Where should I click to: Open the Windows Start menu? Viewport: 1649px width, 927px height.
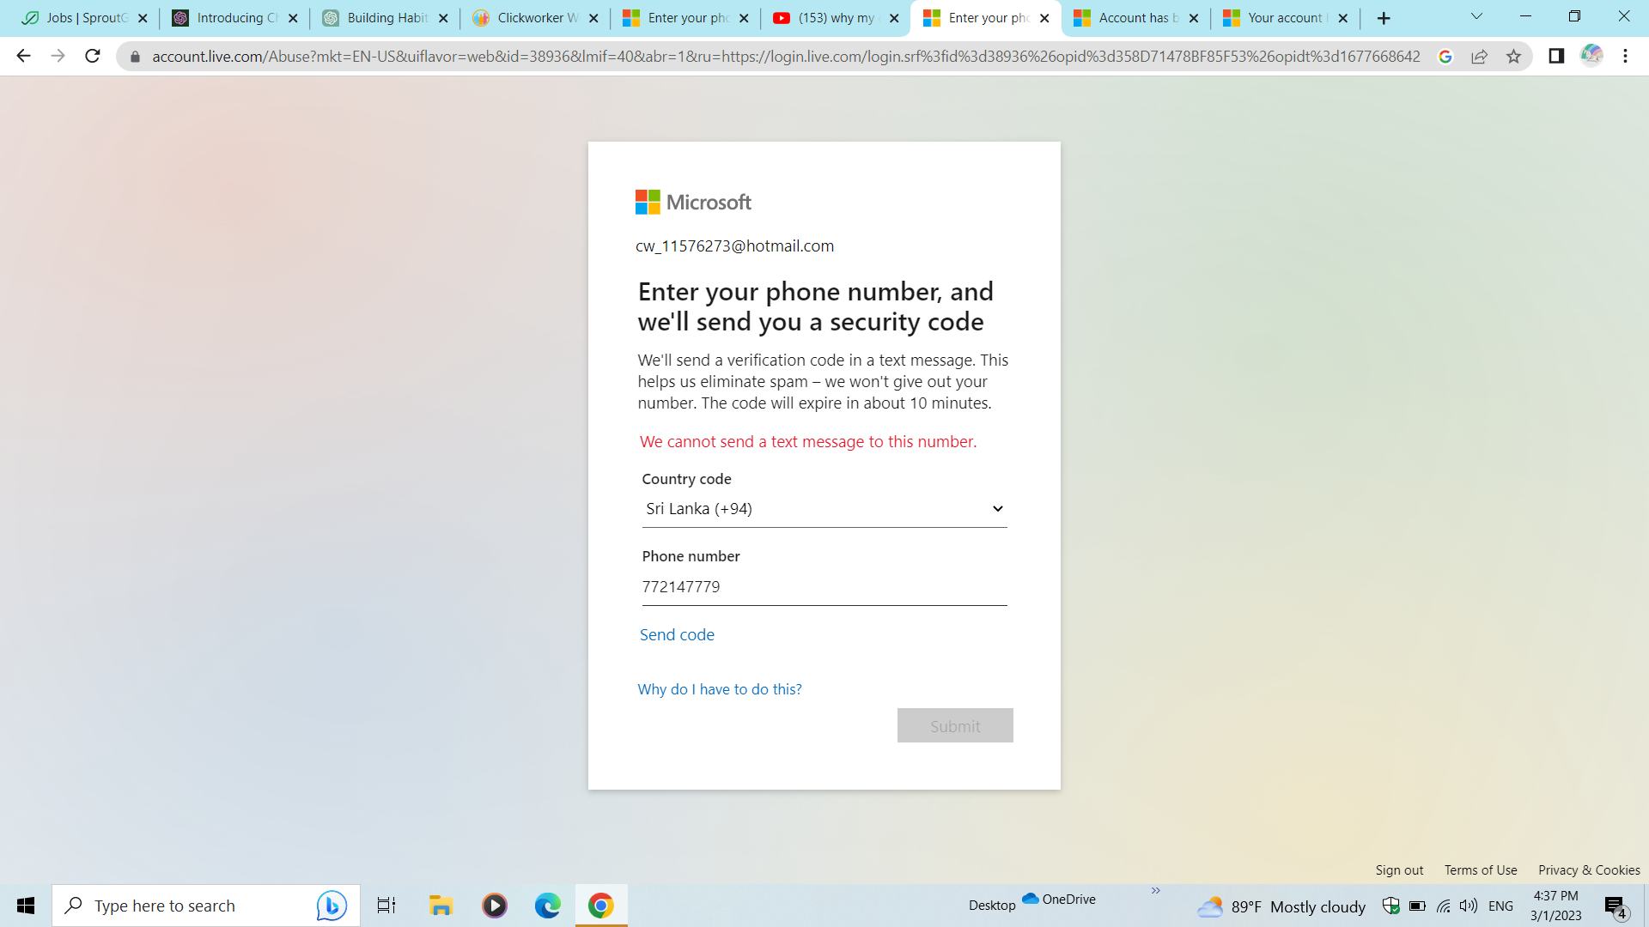pyautogui.click(x=26, y=906)
